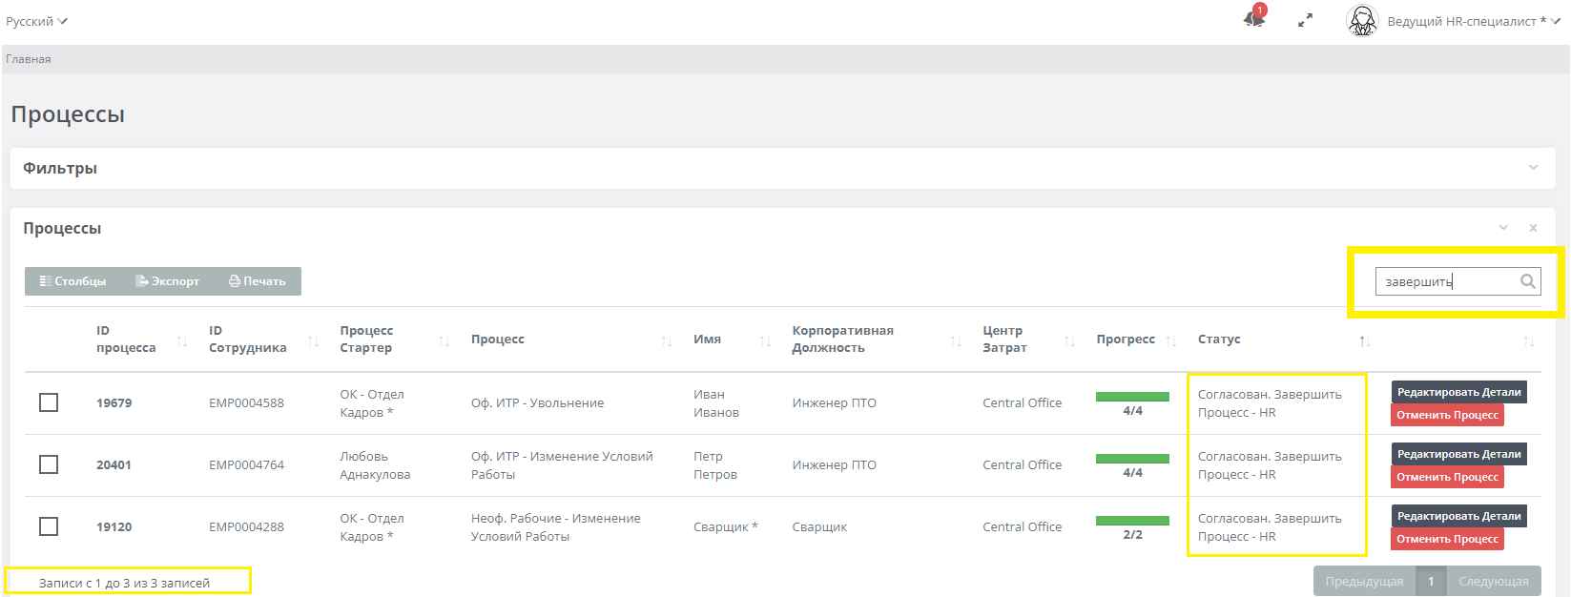The image size is (1571, 597).
Task: Click the name Иван Иванов
Action: (x=716, y=403)
